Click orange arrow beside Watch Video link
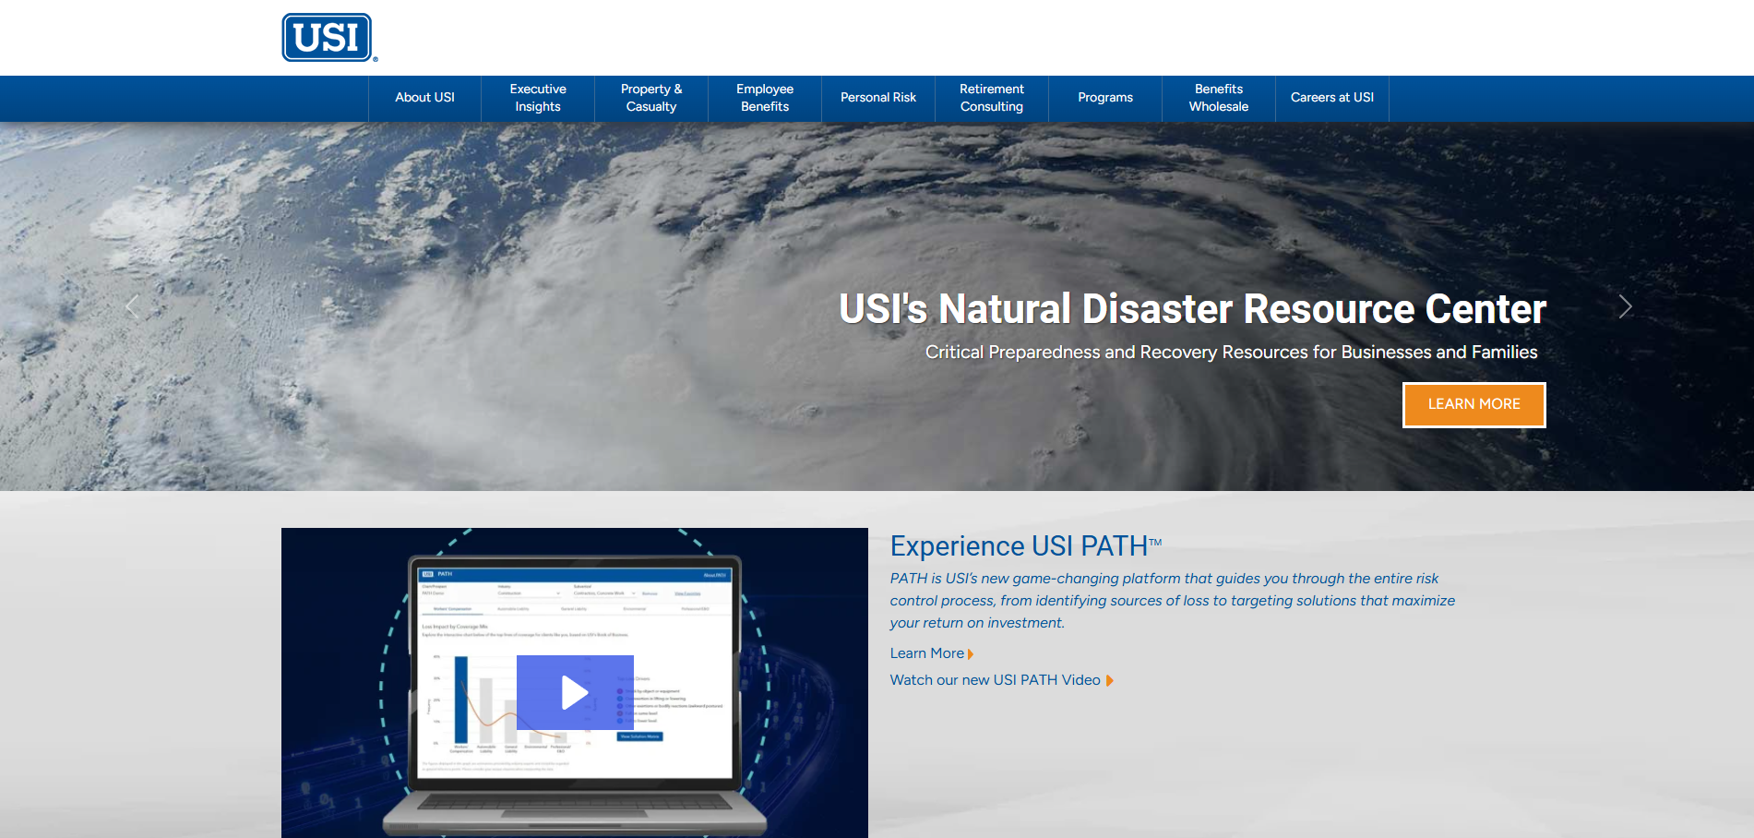The height and width of the screenshot is (838, 1754). pos(1109,681)
